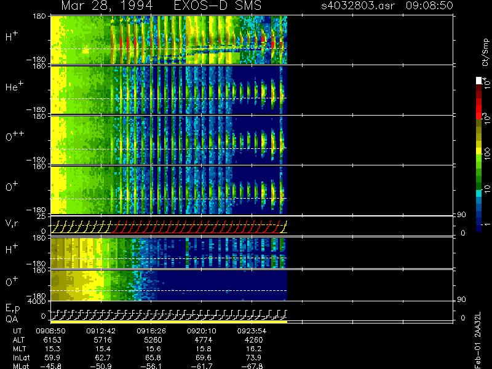Click the InLat value "69.6"
This screenshot has width=492, height=369.
tap(205, 357)
